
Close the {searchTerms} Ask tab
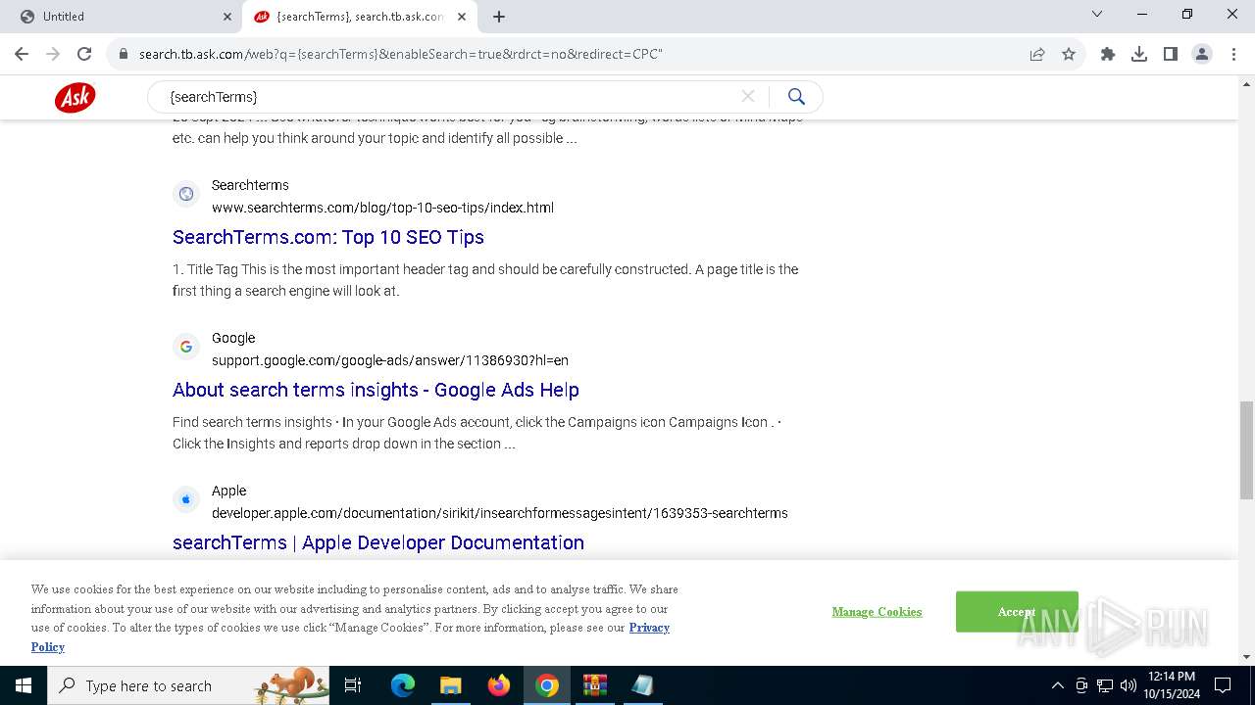[x=462, y=16]
